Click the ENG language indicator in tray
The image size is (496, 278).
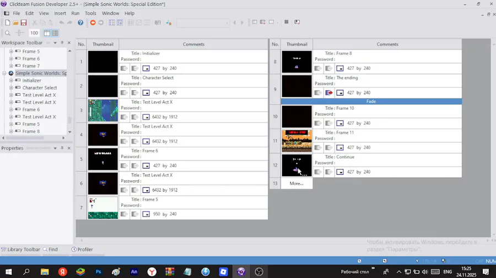tap(448, 271)
